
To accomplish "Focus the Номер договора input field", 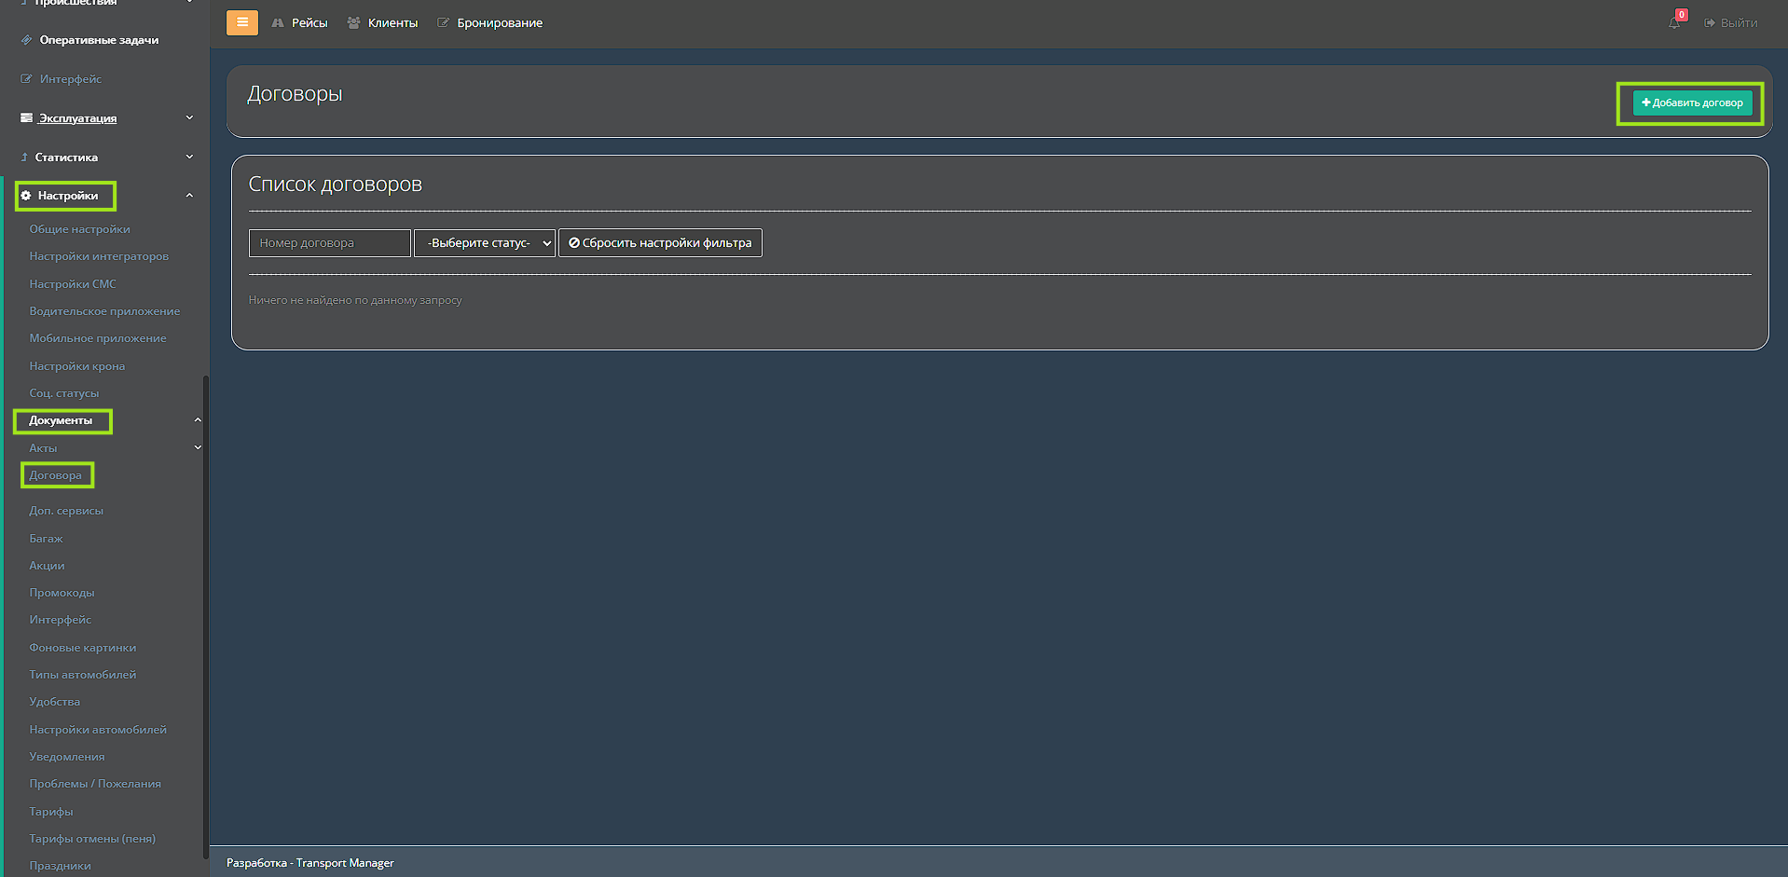I will coord(329,243).
